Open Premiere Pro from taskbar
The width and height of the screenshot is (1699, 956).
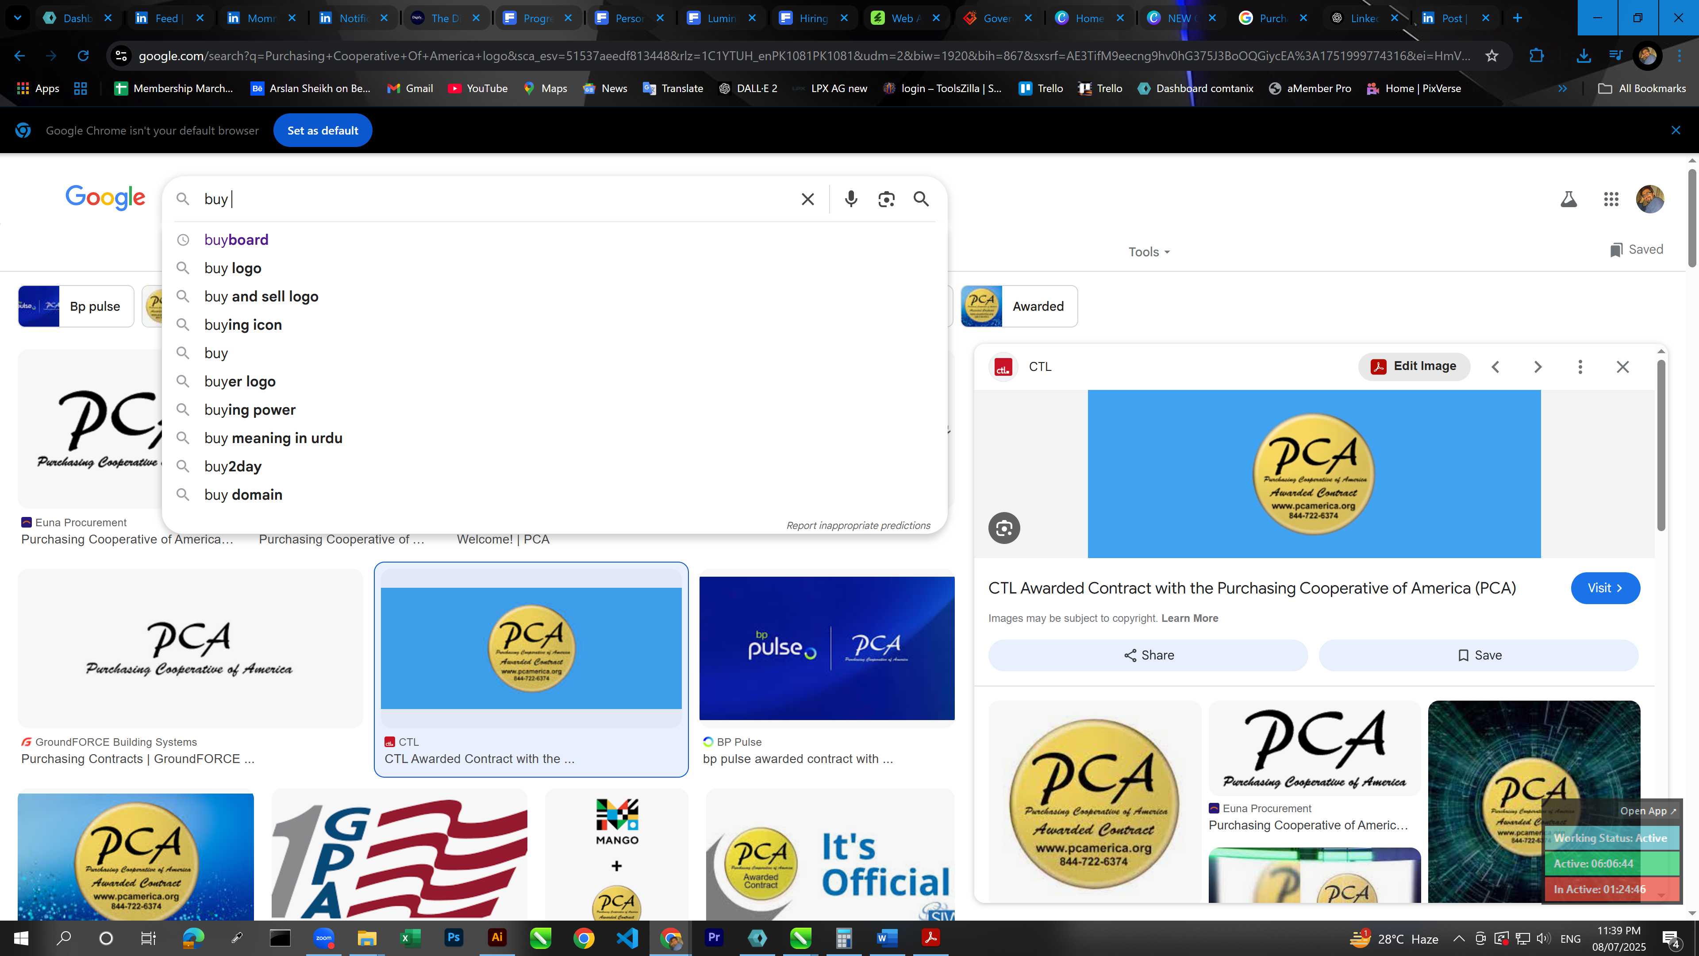point(714,937)
